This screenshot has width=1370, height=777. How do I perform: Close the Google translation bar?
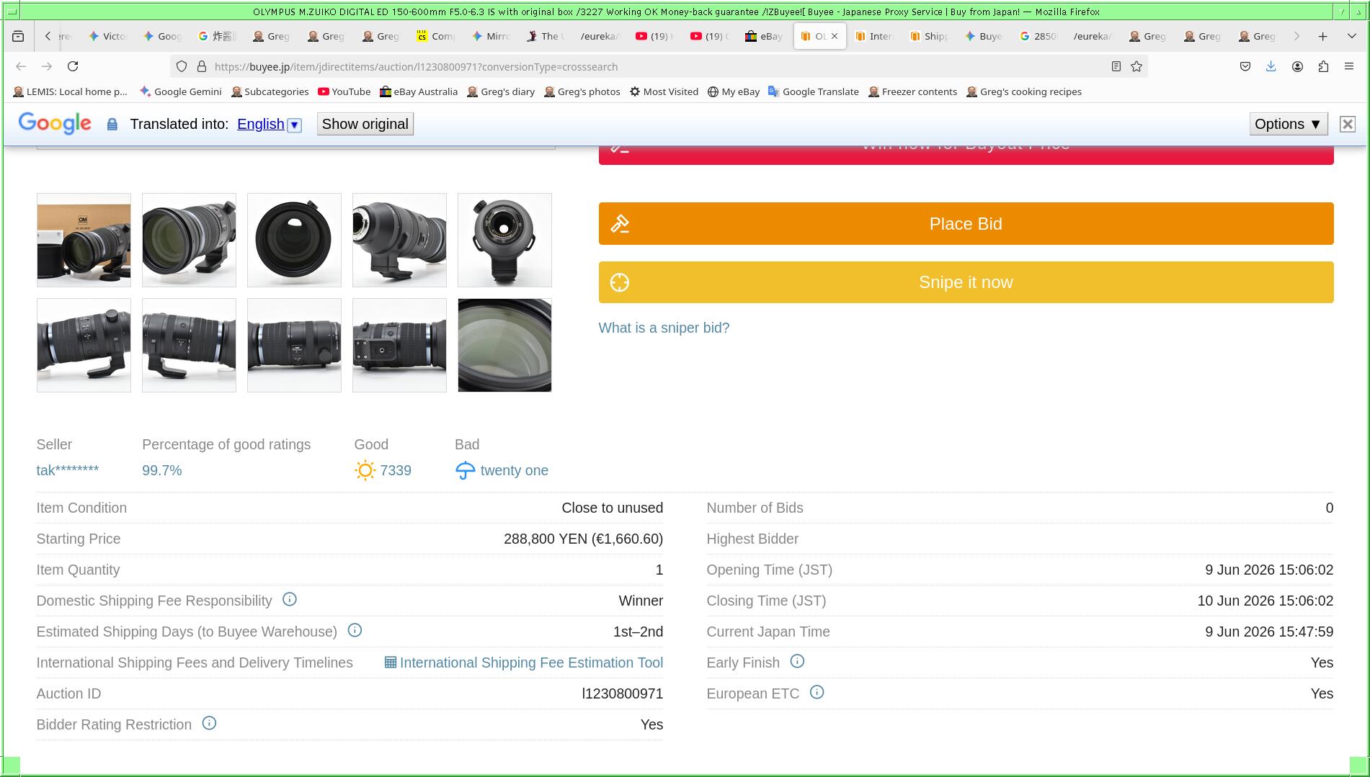(1347, 124)
